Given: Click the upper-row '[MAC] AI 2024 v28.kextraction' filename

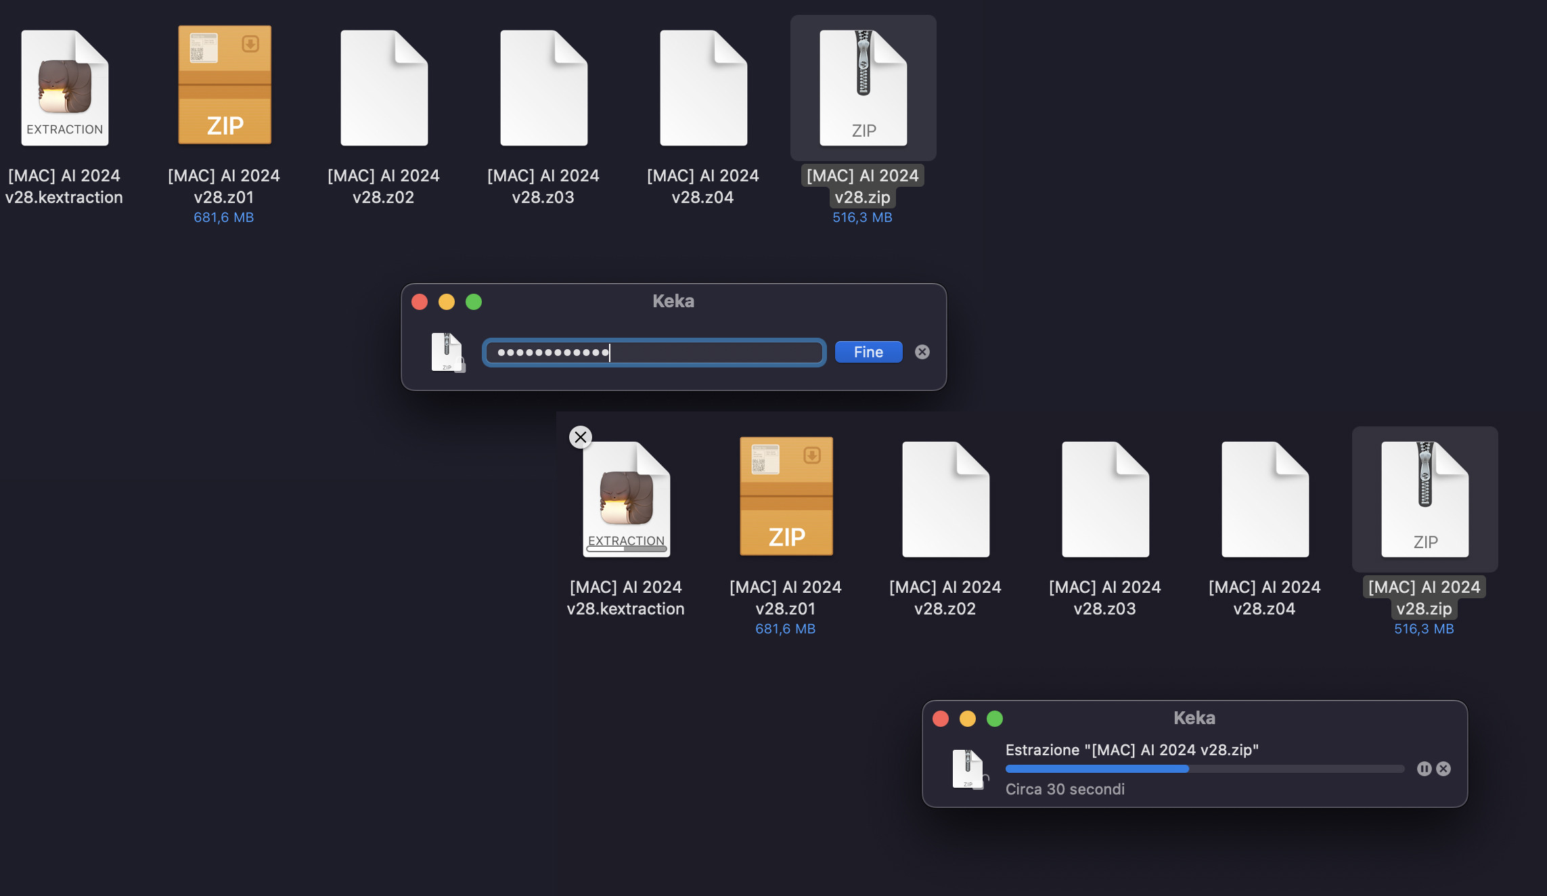Looking at the screenshot, I should point(64,186).
